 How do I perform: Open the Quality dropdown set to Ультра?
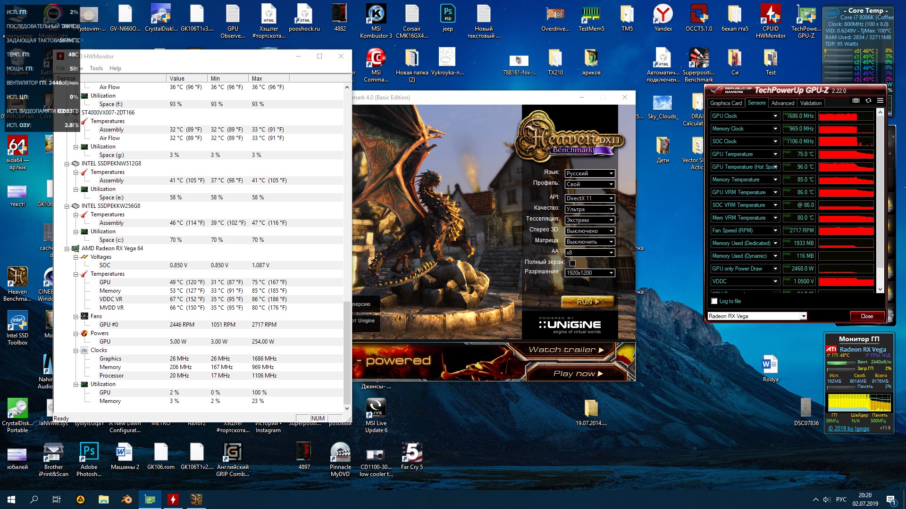click(x=589, y=209)
